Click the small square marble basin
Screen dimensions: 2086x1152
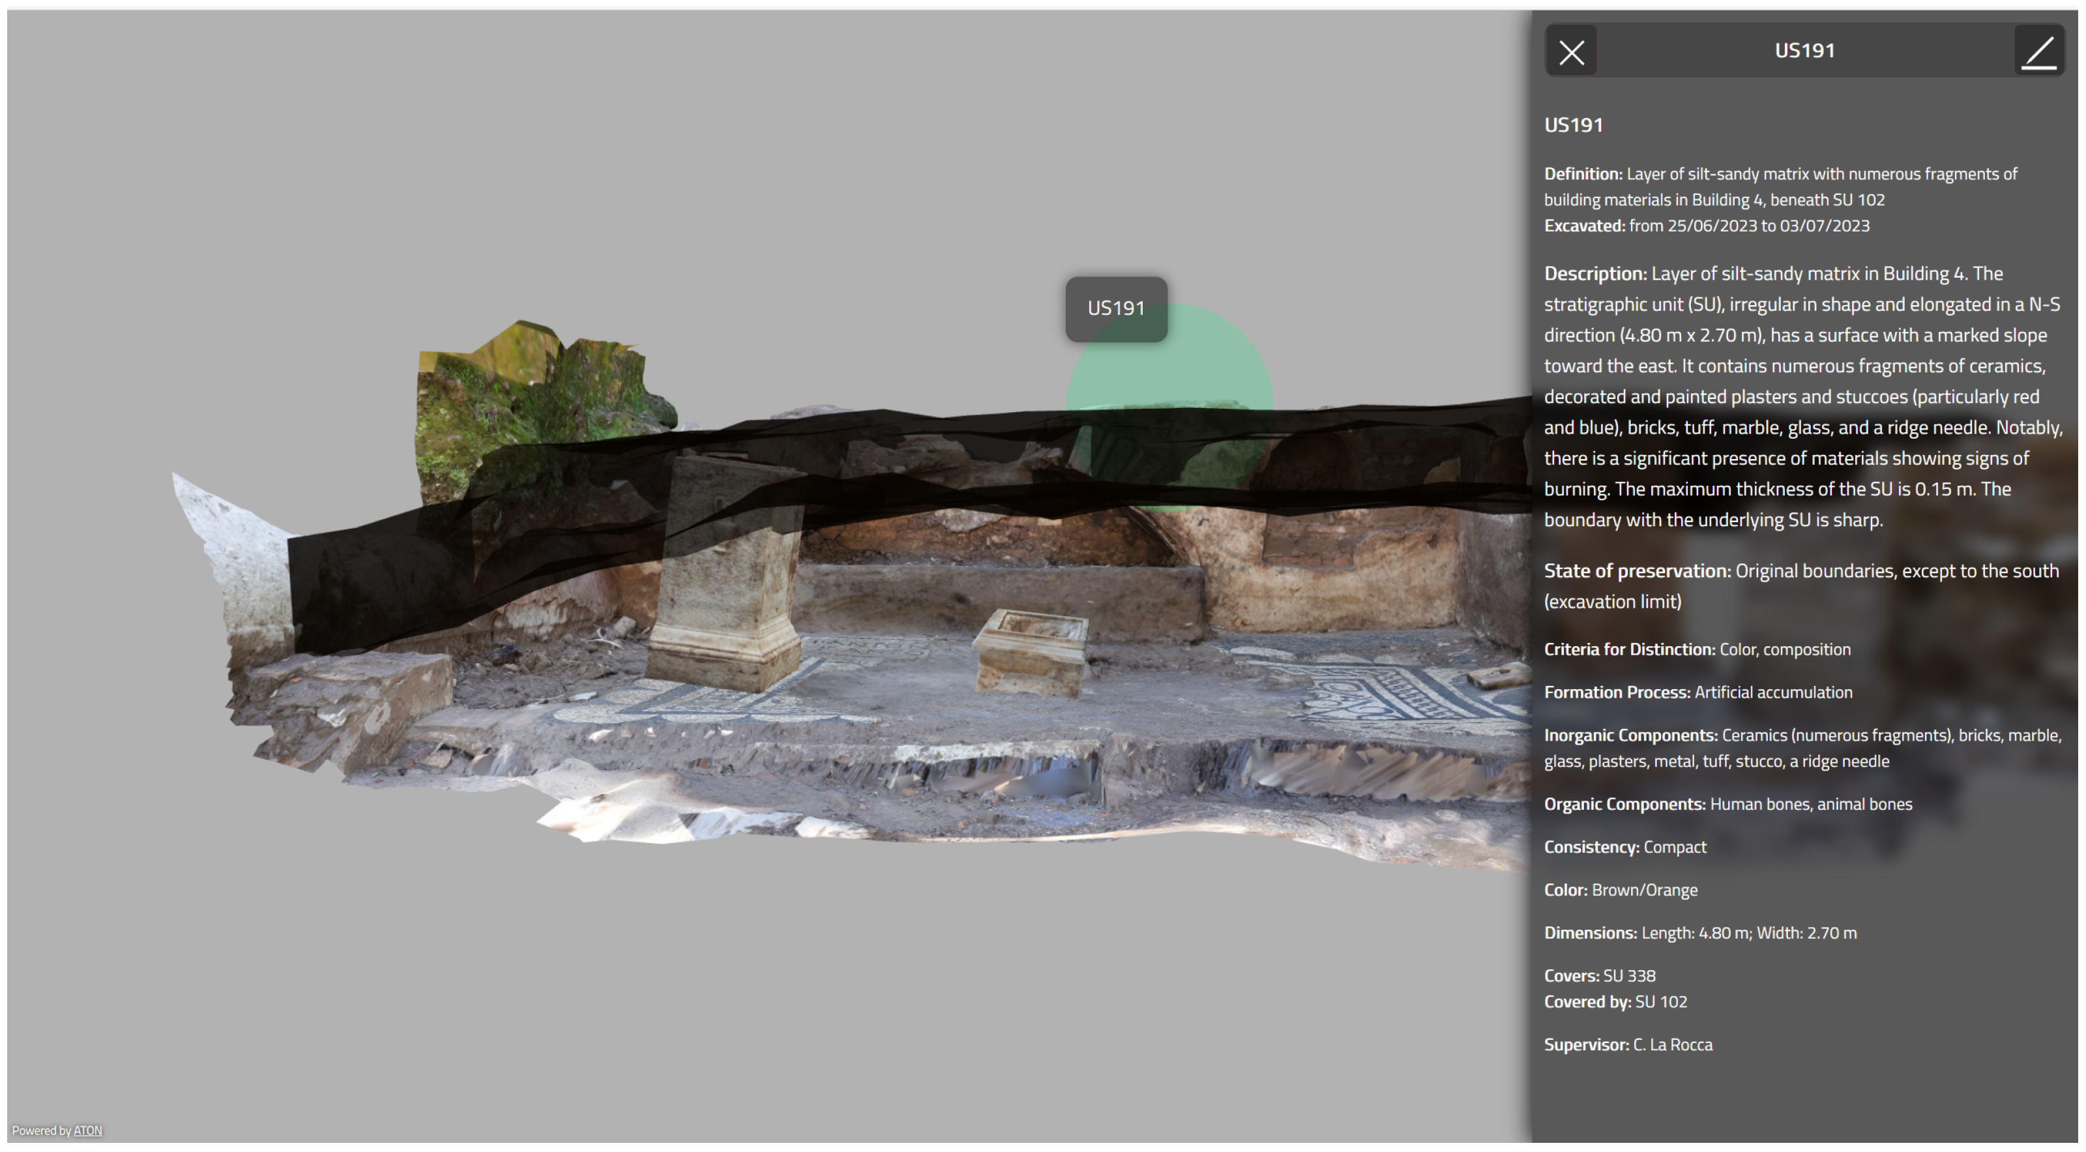(x=1030, y=652)
